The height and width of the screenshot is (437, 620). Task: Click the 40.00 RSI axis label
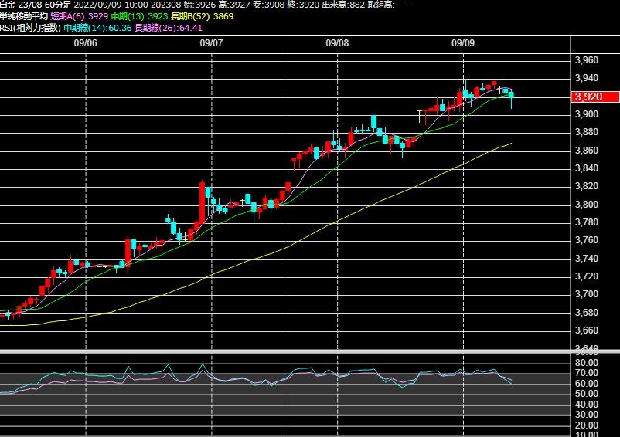pyautogui.click(x=587, y=405)
